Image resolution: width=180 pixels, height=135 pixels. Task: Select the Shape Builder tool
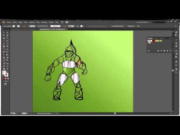(4, 55)
